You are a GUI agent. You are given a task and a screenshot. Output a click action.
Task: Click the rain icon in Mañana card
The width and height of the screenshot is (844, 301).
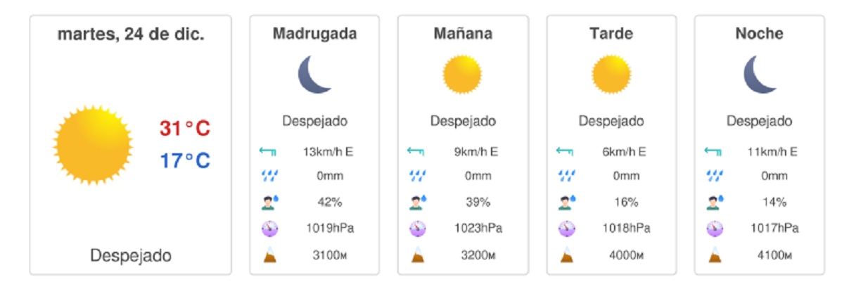click(x=417, y=177)
